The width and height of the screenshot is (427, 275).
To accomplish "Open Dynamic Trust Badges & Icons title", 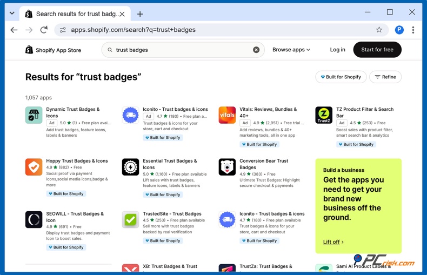I will [73, 112].
